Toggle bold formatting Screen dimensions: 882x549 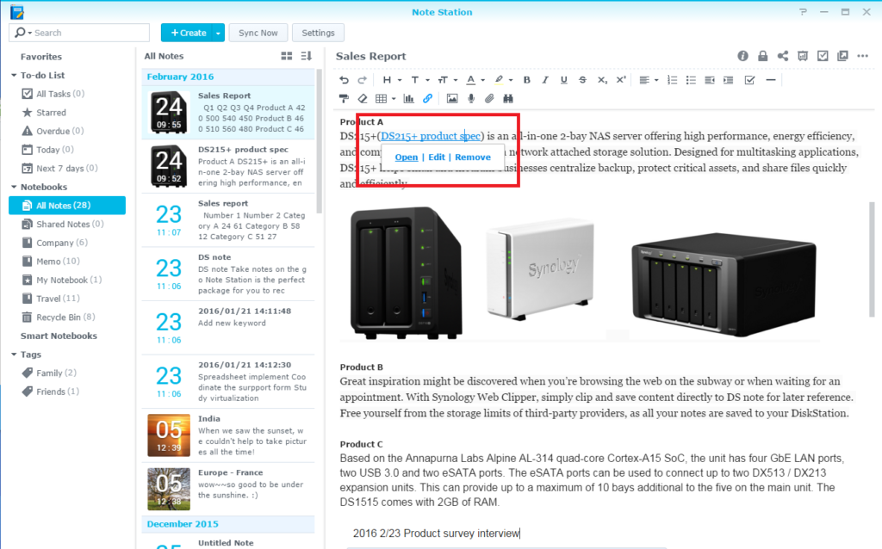526,80
